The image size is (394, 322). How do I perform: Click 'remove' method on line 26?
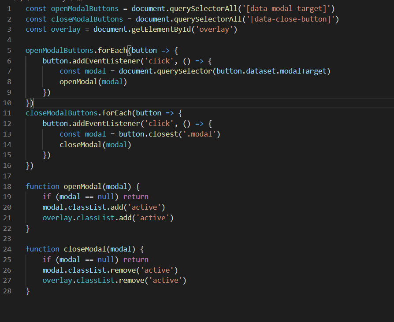pyautogui.click(x=123, y=270)
